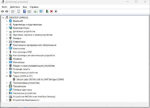Expand the Сетевые адаптеры category
Screen dimensions: 150x108
7,90
